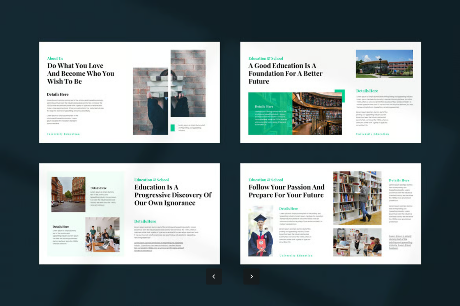Select 'University Education' footer on fourth slide
The image size is (460, 306).
click(296, 256)
